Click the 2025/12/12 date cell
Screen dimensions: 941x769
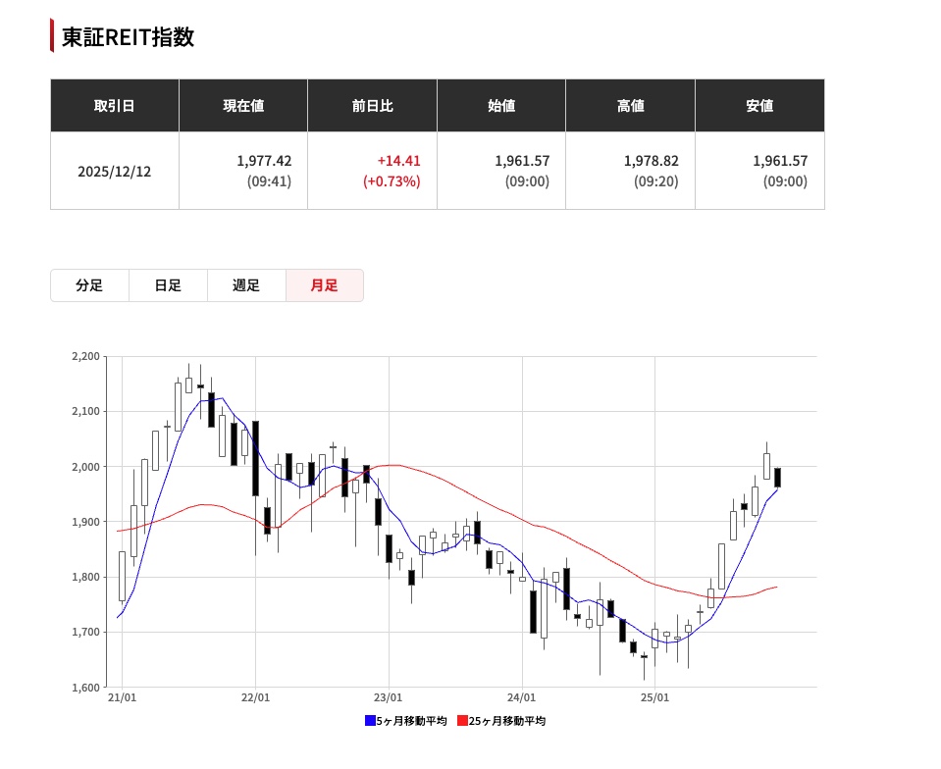click(x=115, y=172)
